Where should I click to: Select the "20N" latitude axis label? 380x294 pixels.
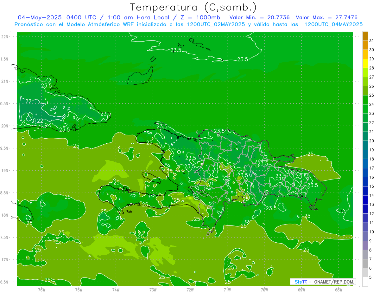(x=5, y=126)
